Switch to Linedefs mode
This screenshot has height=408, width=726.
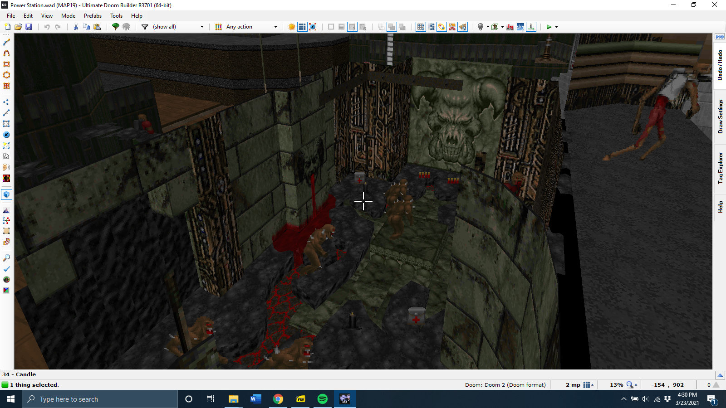6,113
